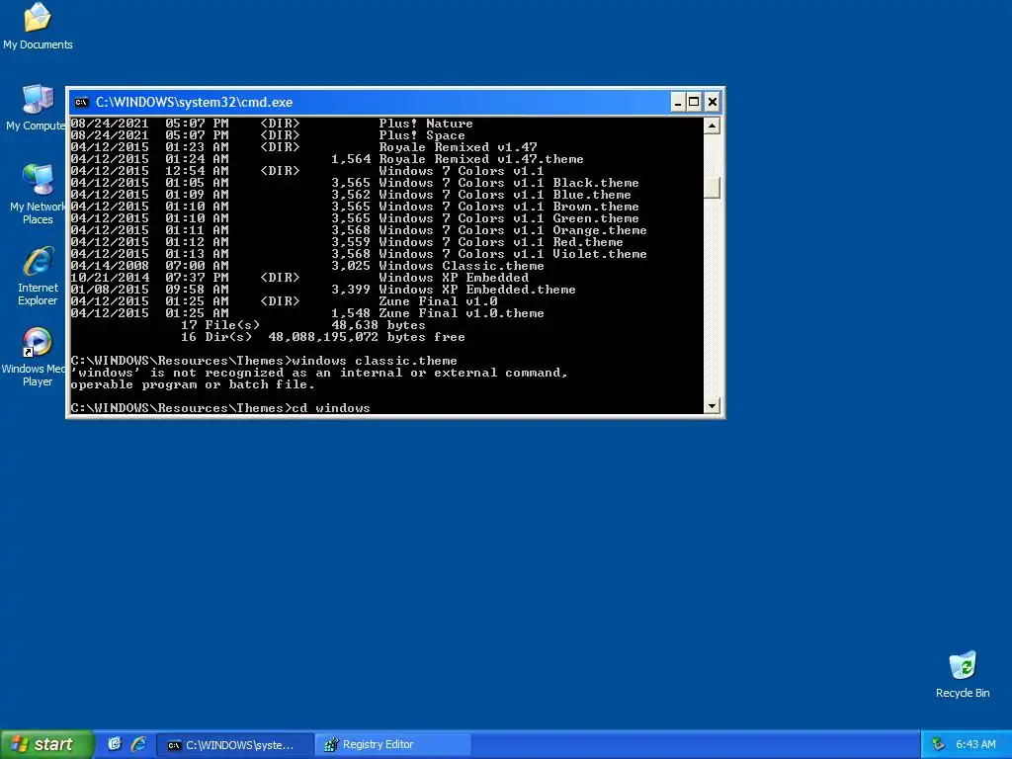Click 'Plus! Nature' directory line

coord(272,124)
